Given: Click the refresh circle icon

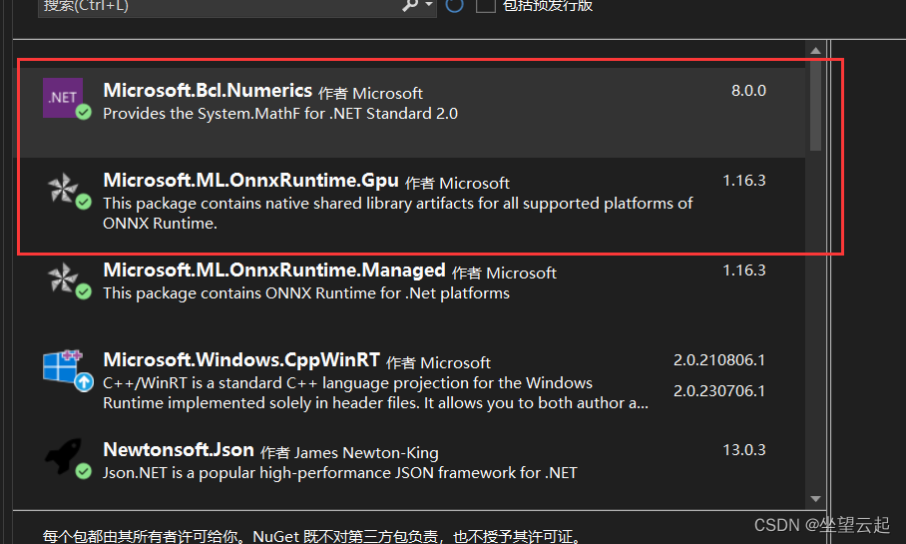Looking at the screenshot, I should pyautogui.click(x=455, y=5).
